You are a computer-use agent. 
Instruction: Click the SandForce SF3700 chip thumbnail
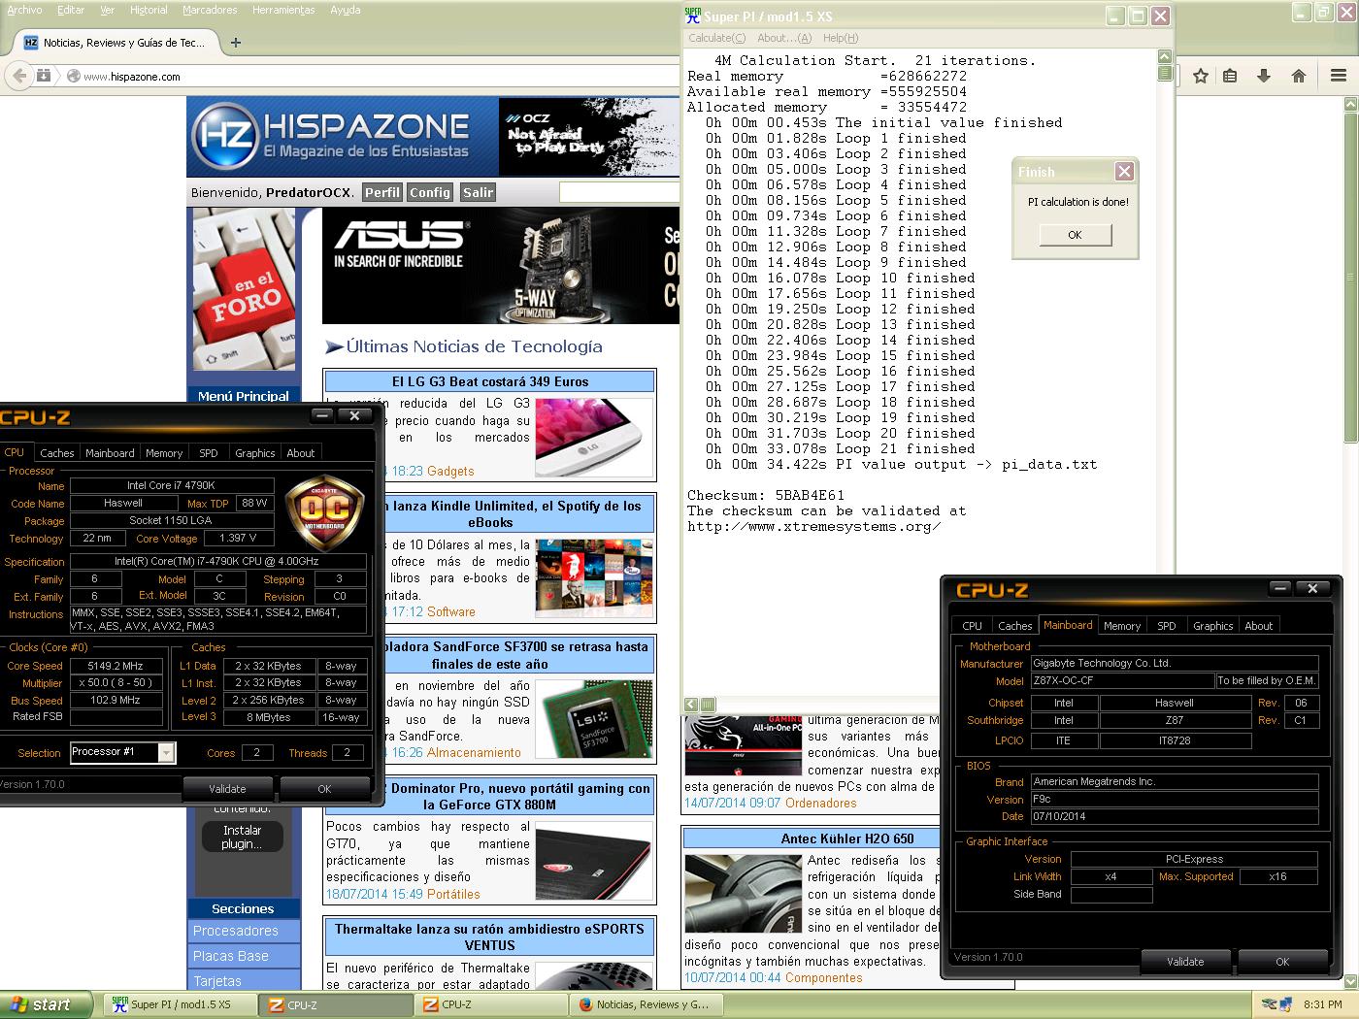pos(593,718)
